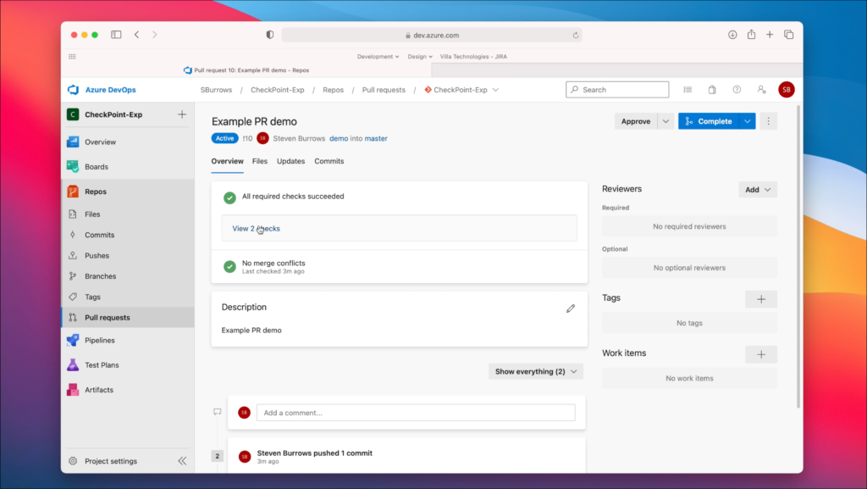Select the Overview tab of the pull request
Screen dimensions: 867x489
pos(227,161)
